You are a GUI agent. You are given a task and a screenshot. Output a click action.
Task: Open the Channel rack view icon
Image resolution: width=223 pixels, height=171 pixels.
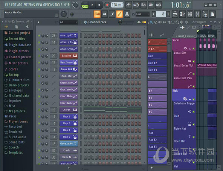pyautogui.click(x=190, y=14)
